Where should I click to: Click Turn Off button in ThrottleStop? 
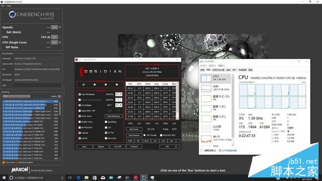tap(117, 147)
